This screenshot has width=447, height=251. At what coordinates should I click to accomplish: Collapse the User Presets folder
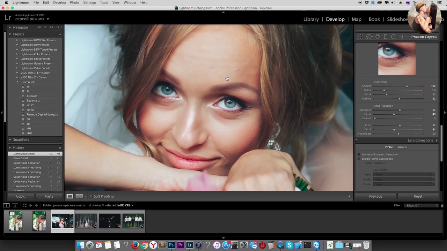coord(17,82)
